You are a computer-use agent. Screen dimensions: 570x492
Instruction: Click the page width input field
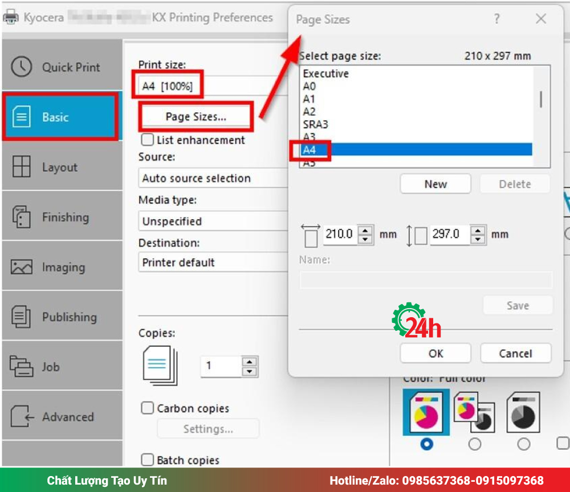click(340, 234)
